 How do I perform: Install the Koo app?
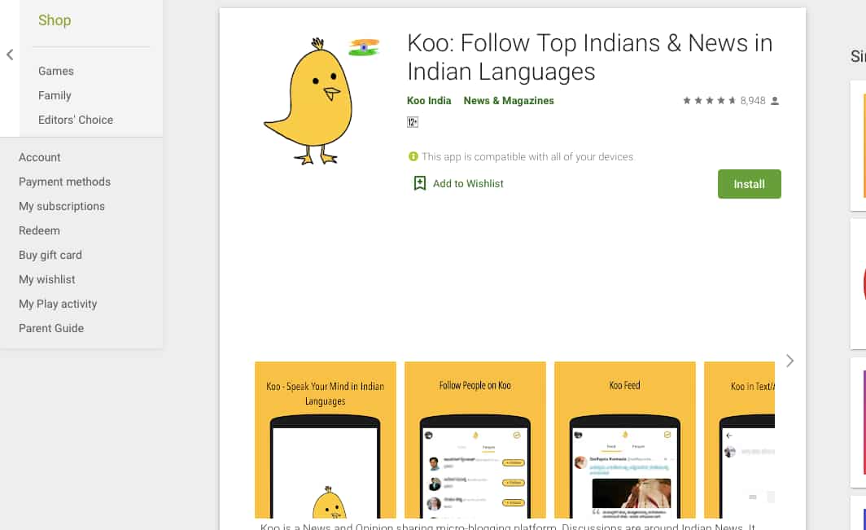(x=749, y=184)
